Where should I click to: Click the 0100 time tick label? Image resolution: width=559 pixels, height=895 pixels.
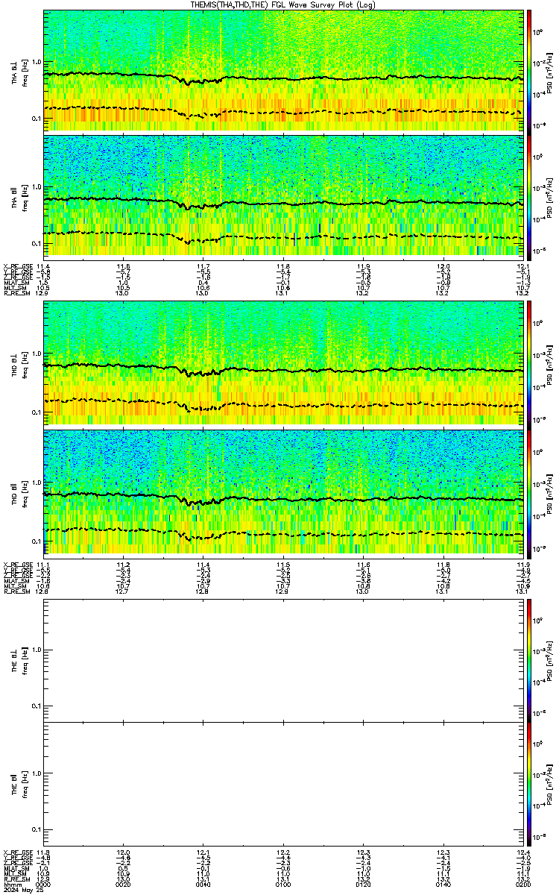click(x=283, y=885)
